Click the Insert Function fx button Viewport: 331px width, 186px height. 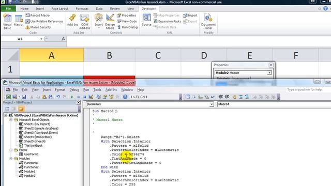click(63, 39)
